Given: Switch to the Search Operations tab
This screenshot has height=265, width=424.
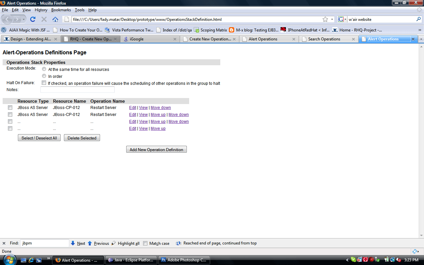Looking at the screenshot, I should point(324,39).
